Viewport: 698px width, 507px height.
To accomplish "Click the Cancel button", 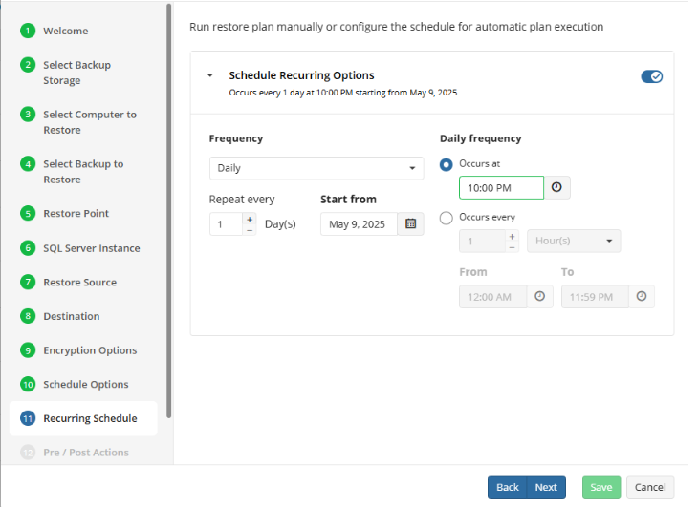I will (650, 487).
